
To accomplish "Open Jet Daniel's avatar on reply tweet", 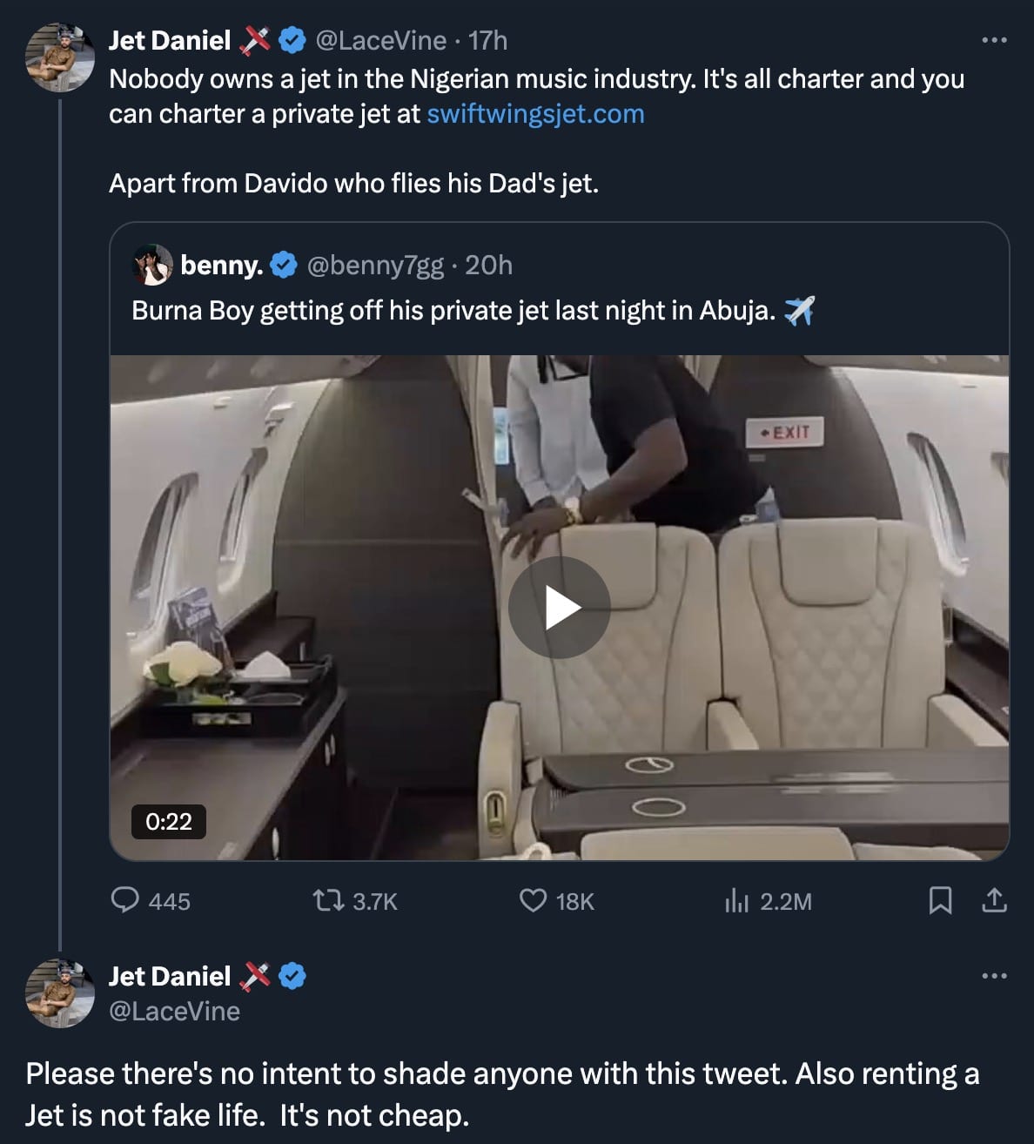I will [59, 993].
